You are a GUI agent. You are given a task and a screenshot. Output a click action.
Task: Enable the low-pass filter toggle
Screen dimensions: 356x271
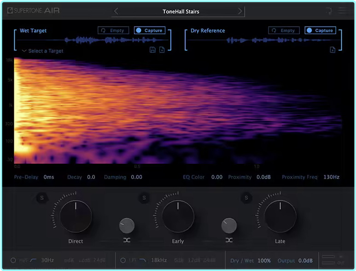(123, 260)
